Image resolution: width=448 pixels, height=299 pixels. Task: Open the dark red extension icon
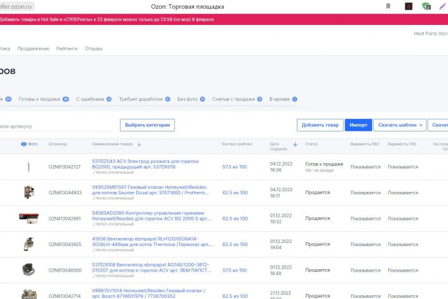(409, 6)
